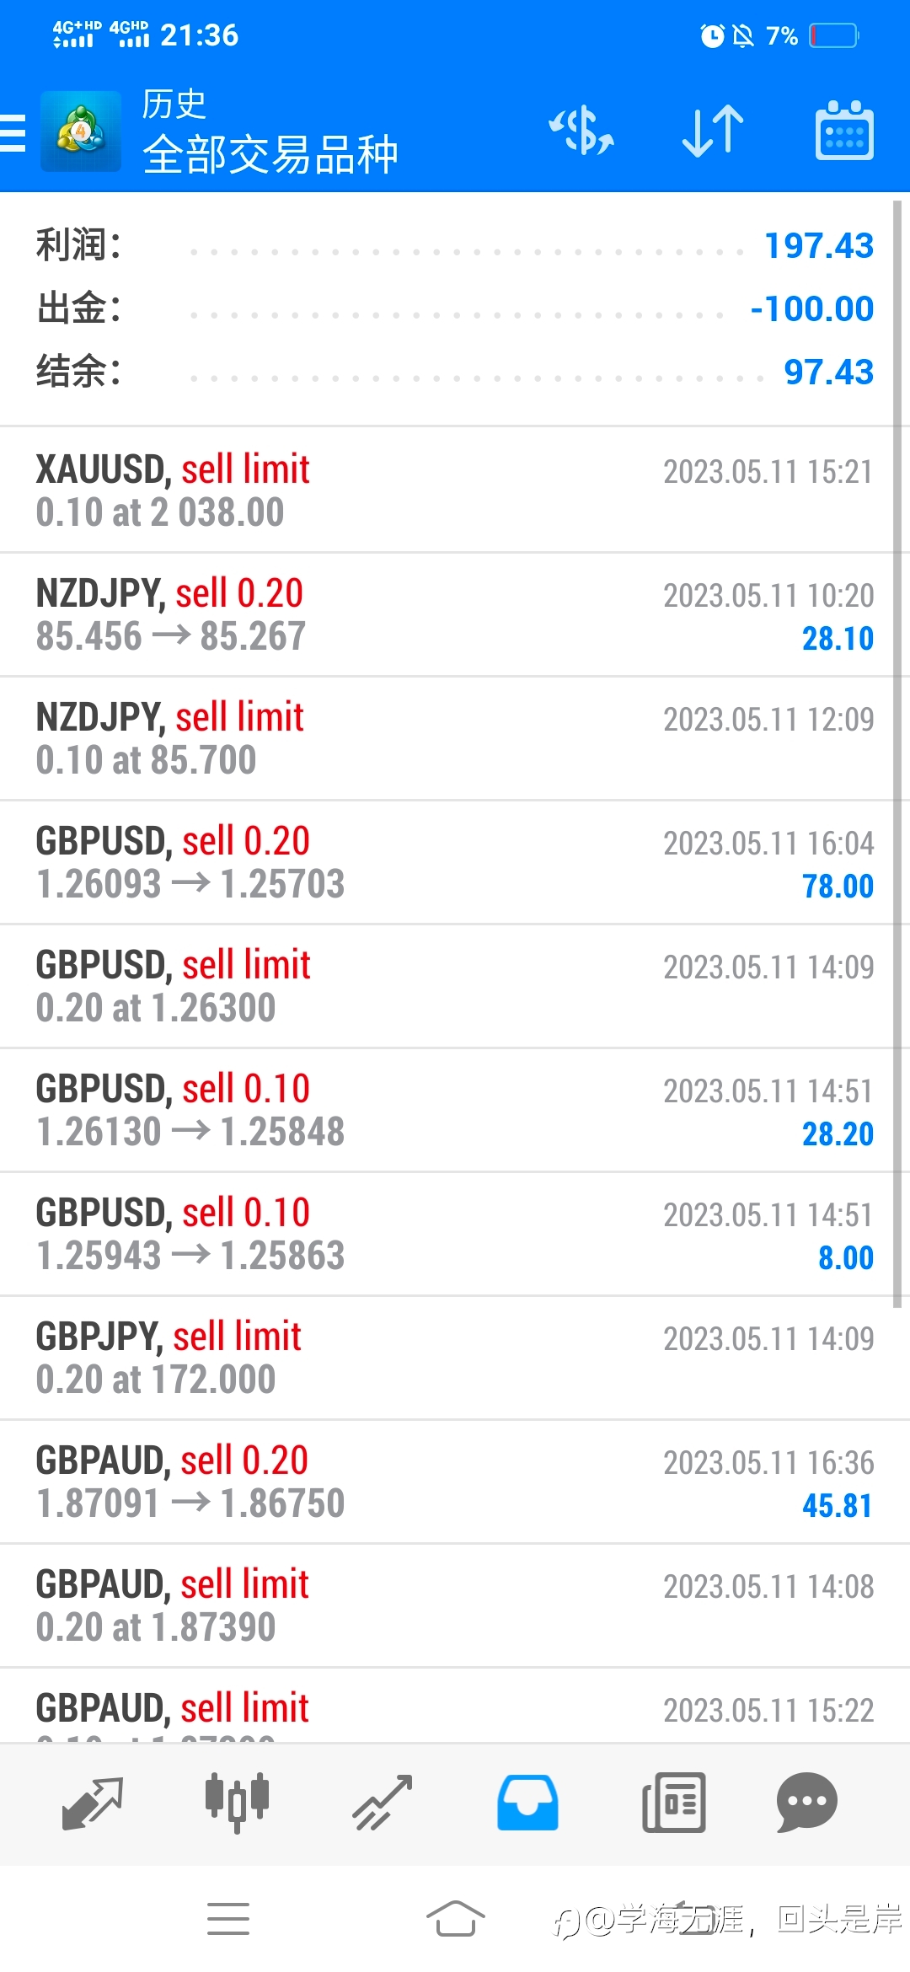This screenshot has width=910, height=1972.
Task: Select the 全部交易品种 symbol title
Action: [x=270, y=154]
